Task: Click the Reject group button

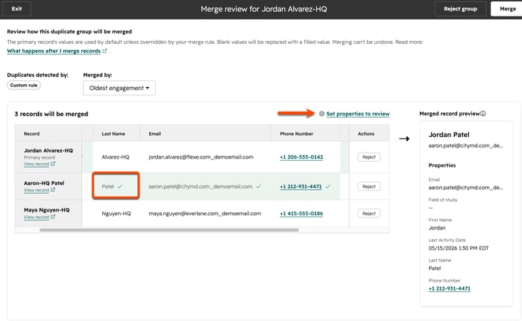Action: point(460,9)
